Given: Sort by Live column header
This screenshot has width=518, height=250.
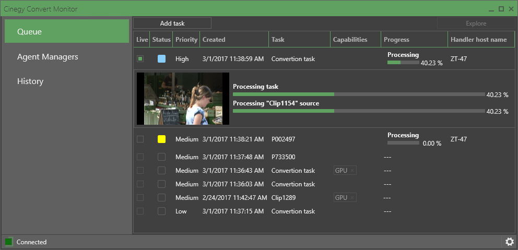Looking at the screenshot, I should coord(142,39).
